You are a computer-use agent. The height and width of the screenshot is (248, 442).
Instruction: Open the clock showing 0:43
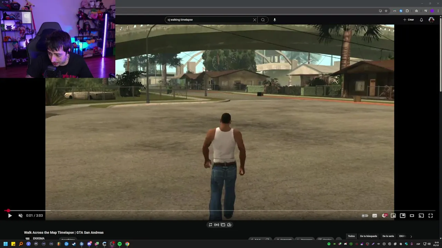click(436, 244)
